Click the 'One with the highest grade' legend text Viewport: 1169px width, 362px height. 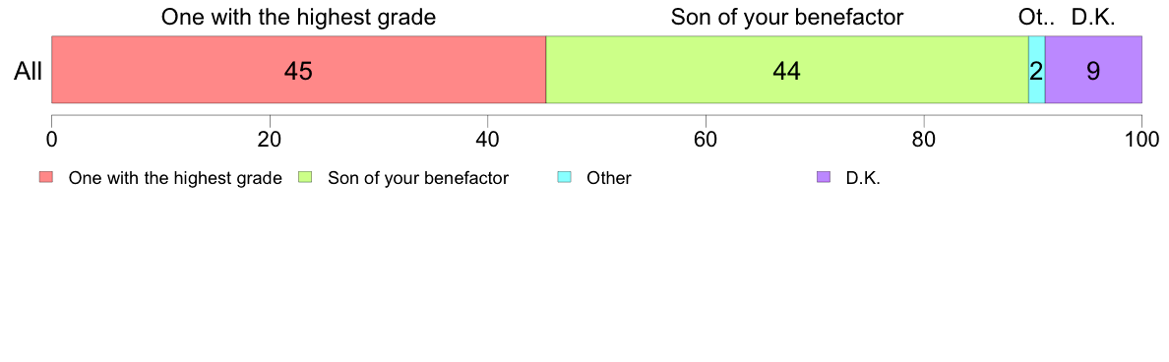point(175,178)
